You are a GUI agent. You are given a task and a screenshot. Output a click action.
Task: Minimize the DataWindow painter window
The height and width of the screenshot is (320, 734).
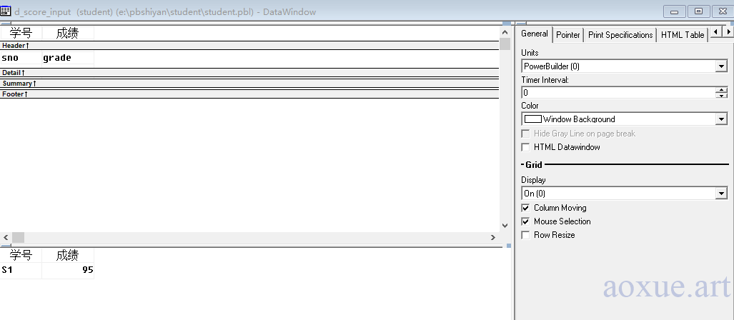(675, 11)
